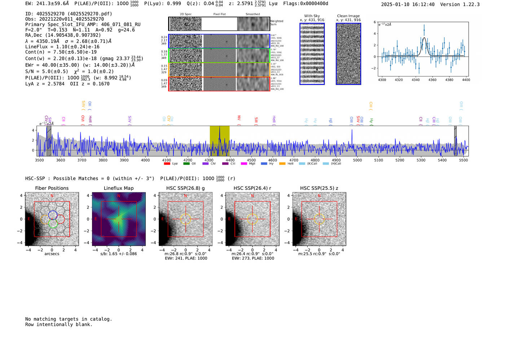Select the red-bordered 2D Spec fiber cutout
505x344 pixels.
186,84
